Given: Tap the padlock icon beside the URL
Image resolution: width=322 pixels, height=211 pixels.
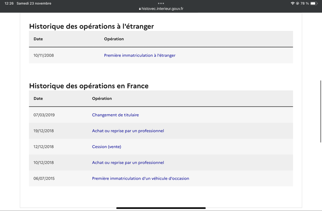Looking at the screenshot, I should (140, 9).
